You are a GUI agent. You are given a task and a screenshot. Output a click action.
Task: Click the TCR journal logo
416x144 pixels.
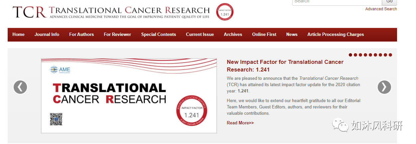[111, 12]
